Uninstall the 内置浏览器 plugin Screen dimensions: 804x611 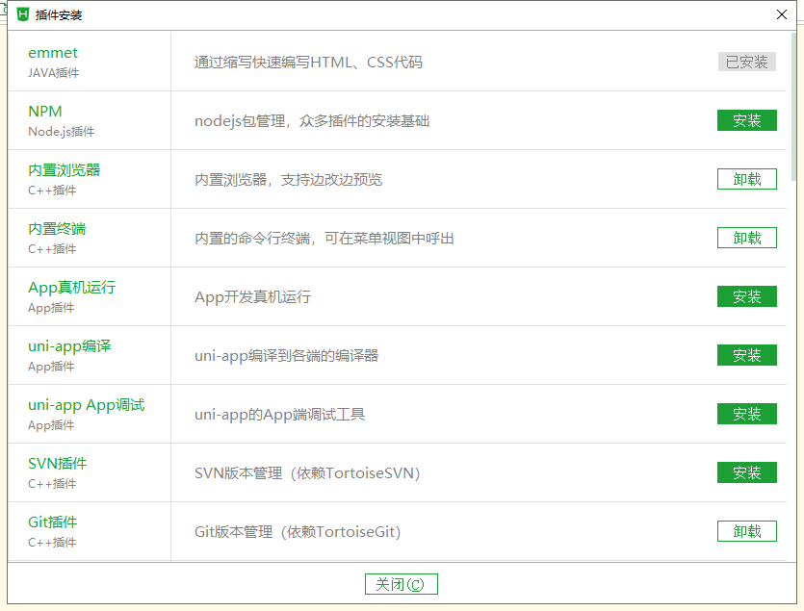(746, 179)
